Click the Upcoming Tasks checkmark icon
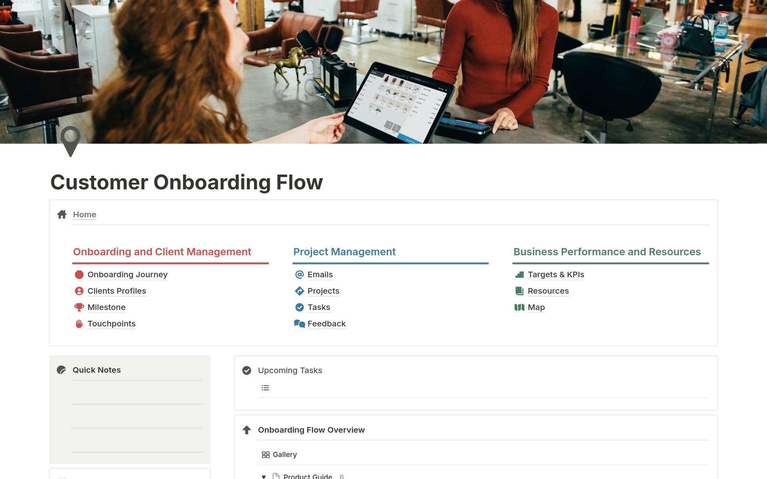 [x=247, y=370]
